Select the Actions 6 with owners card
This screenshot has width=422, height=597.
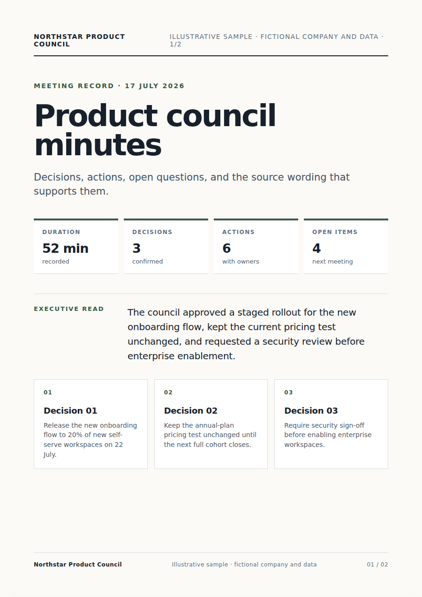pyautogui.click(x=256, y=246)
